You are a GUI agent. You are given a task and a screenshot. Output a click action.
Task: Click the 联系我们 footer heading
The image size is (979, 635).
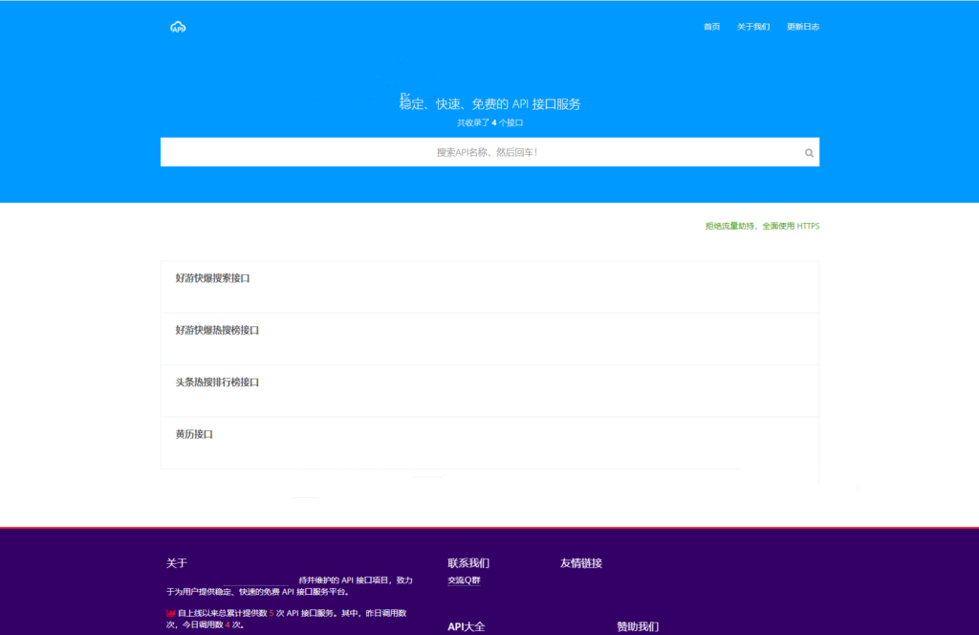[468, 562]
